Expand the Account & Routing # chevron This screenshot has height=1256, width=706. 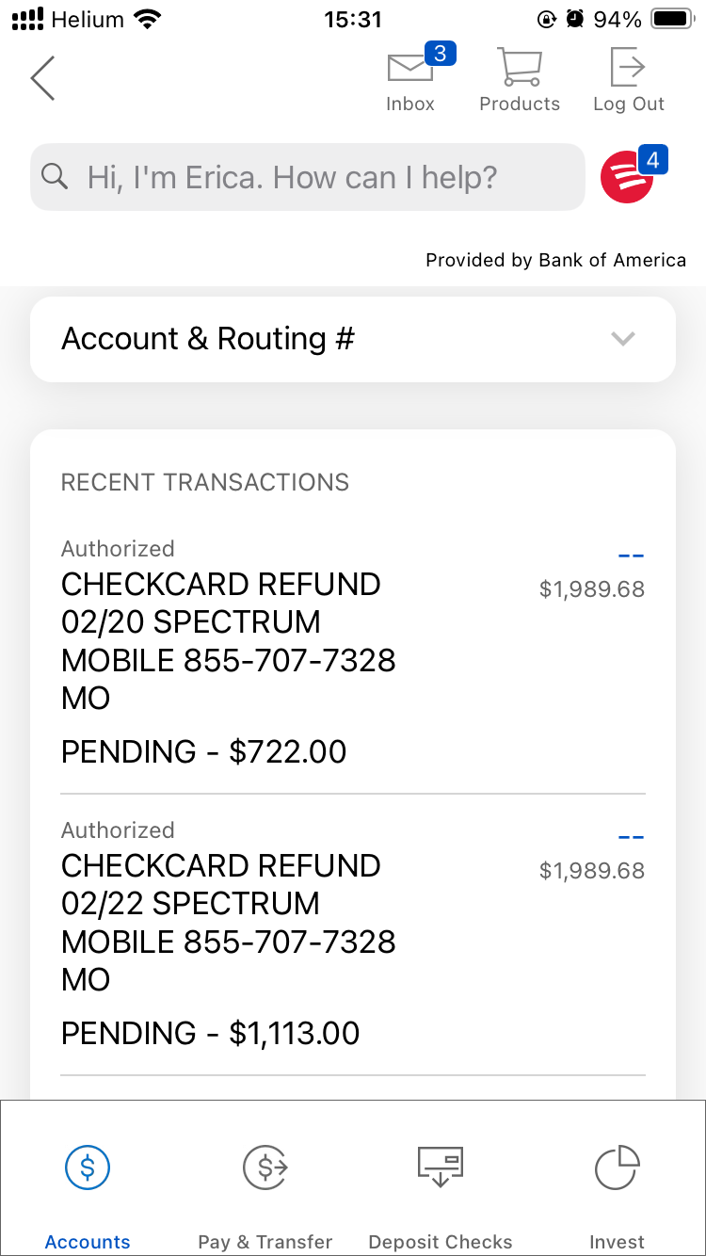point(622,339)
